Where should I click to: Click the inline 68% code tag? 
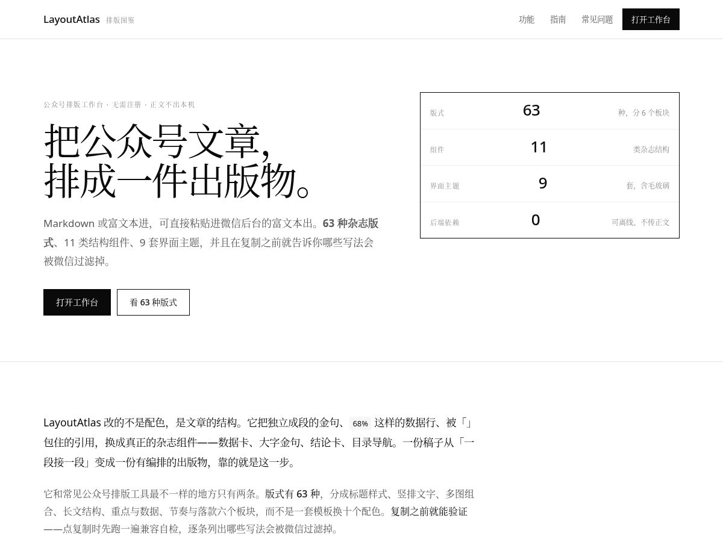point(360,423)
